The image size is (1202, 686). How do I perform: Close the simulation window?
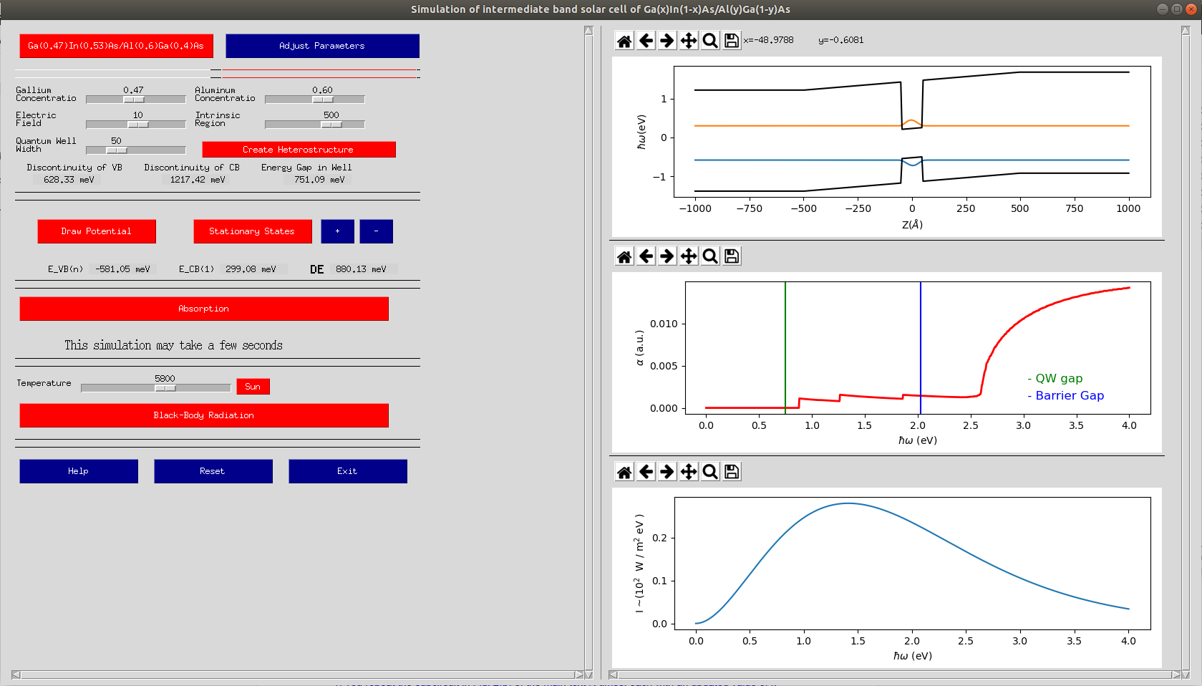[1191, 9]
